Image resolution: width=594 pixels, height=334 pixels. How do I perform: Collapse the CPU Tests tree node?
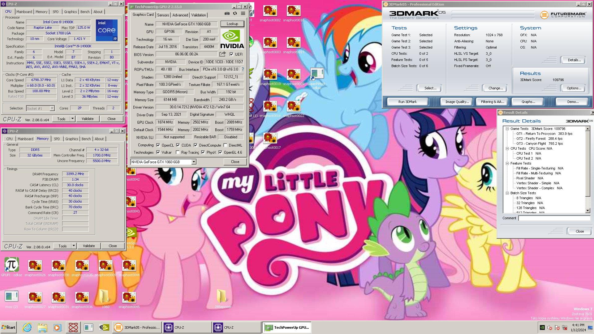click(507, 148)
